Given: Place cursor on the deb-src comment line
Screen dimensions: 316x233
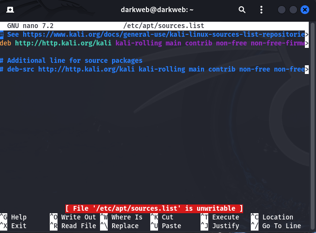Looking at the screenshot, I should pyautogui.click(x=155, y=69).
